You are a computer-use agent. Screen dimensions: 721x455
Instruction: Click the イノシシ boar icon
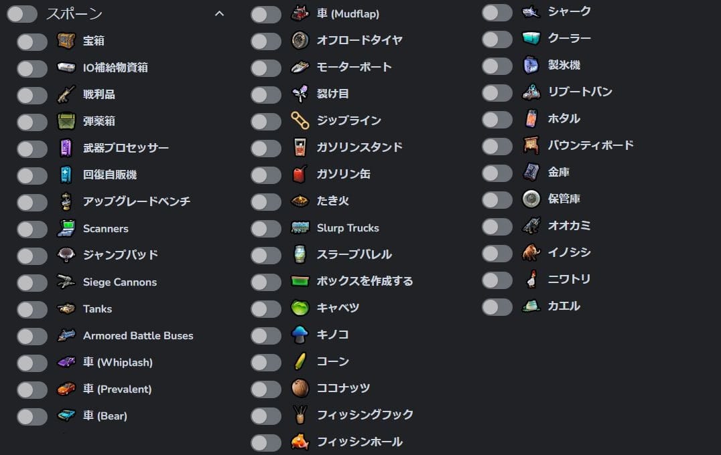click(x=531, y=252)
